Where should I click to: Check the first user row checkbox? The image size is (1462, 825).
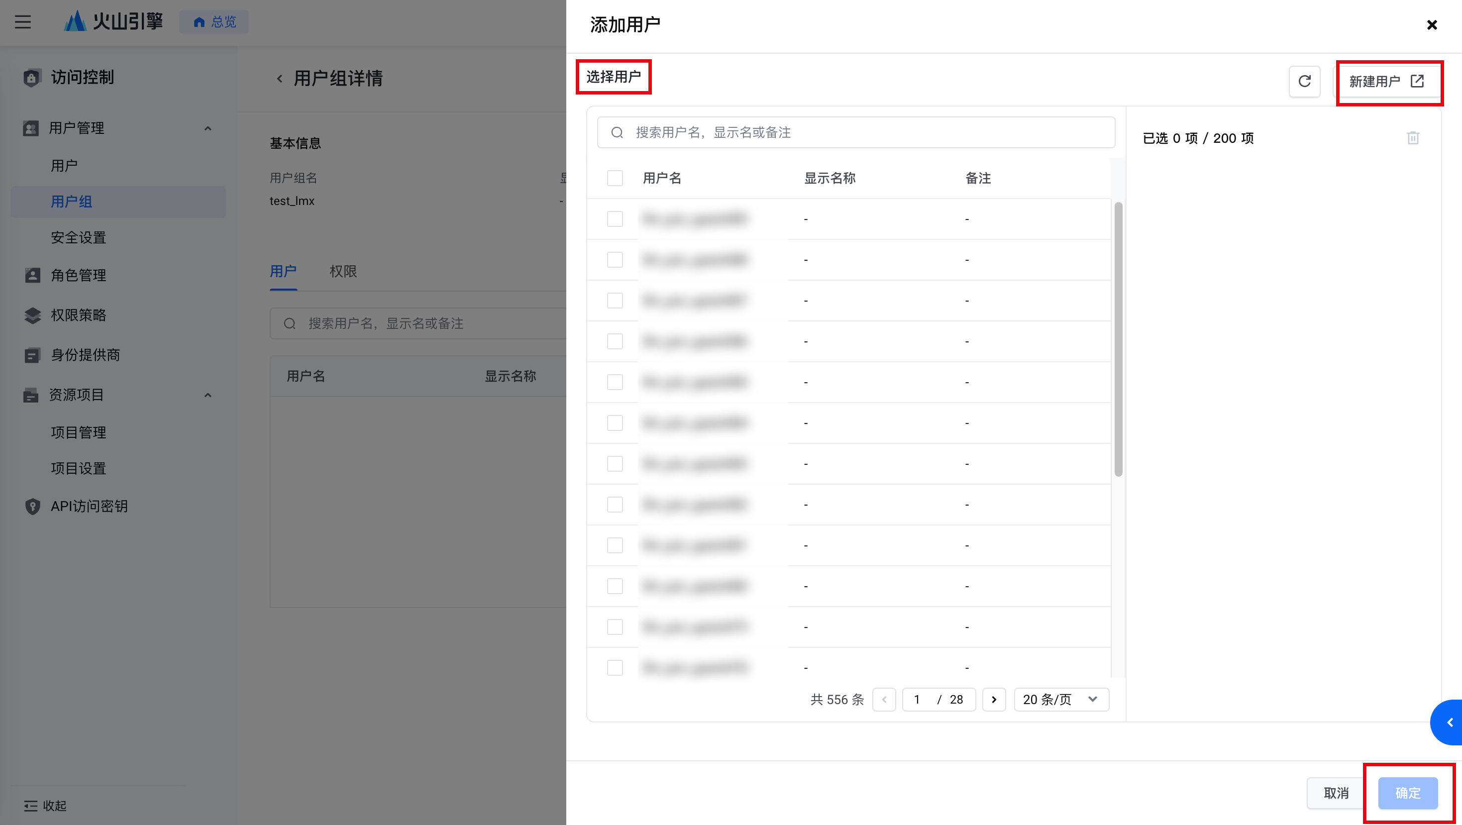[615, 219]
